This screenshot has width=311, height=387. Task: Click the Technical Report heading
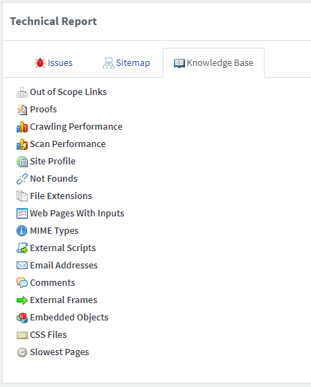[x=53, y=21]
